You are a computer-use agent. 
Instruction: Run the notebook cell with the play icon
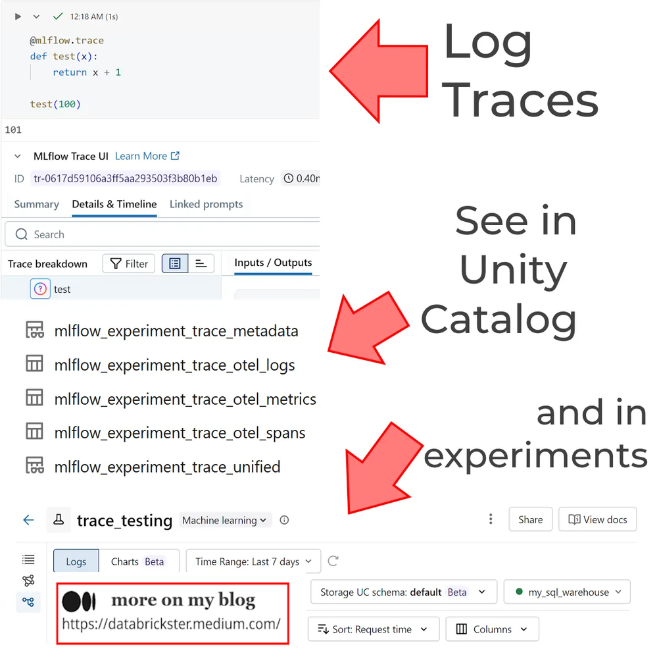click(x=18, y=16)
